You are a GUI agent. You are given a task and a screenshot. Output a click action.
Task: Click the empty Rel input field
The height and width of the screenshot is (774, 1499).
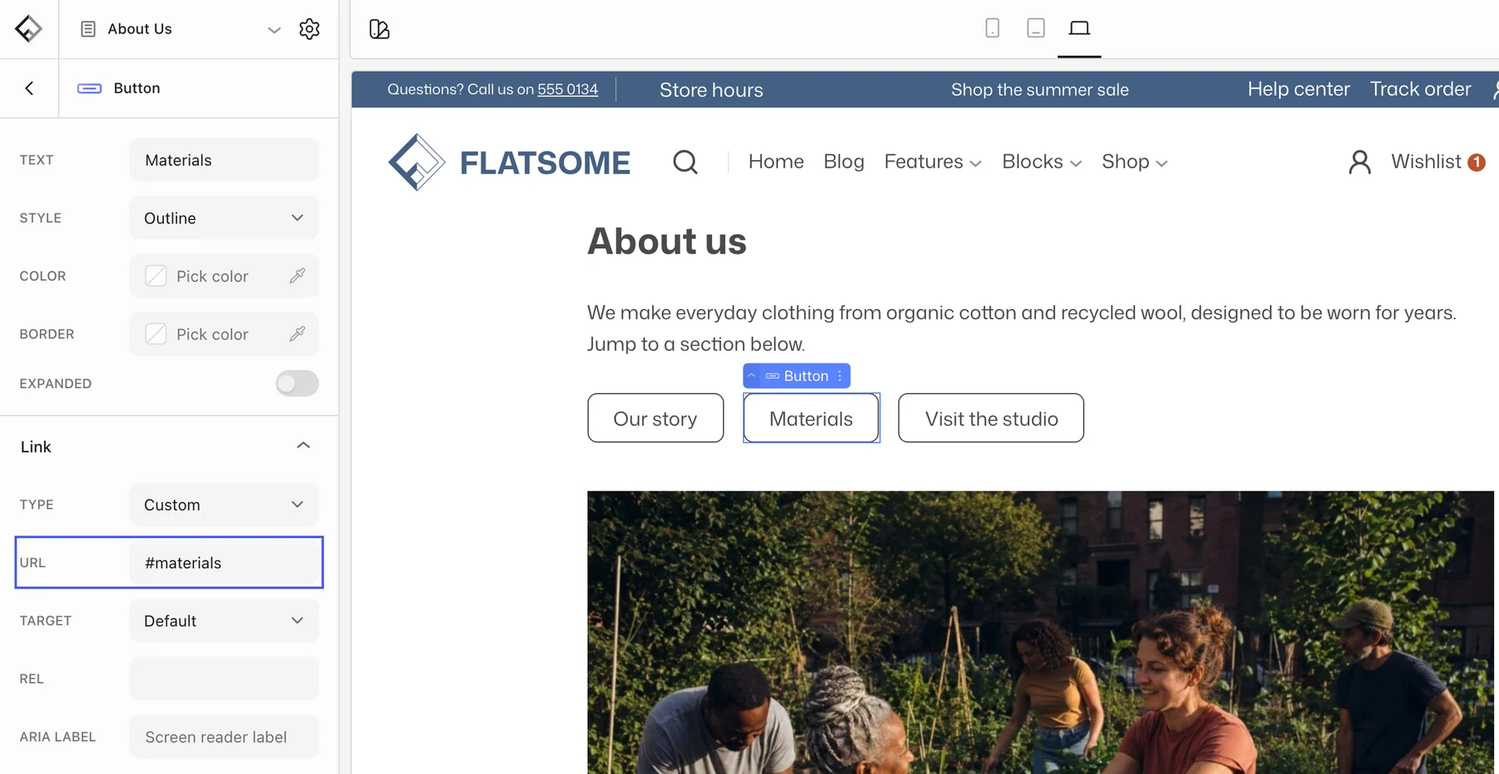tap(224, 679)
